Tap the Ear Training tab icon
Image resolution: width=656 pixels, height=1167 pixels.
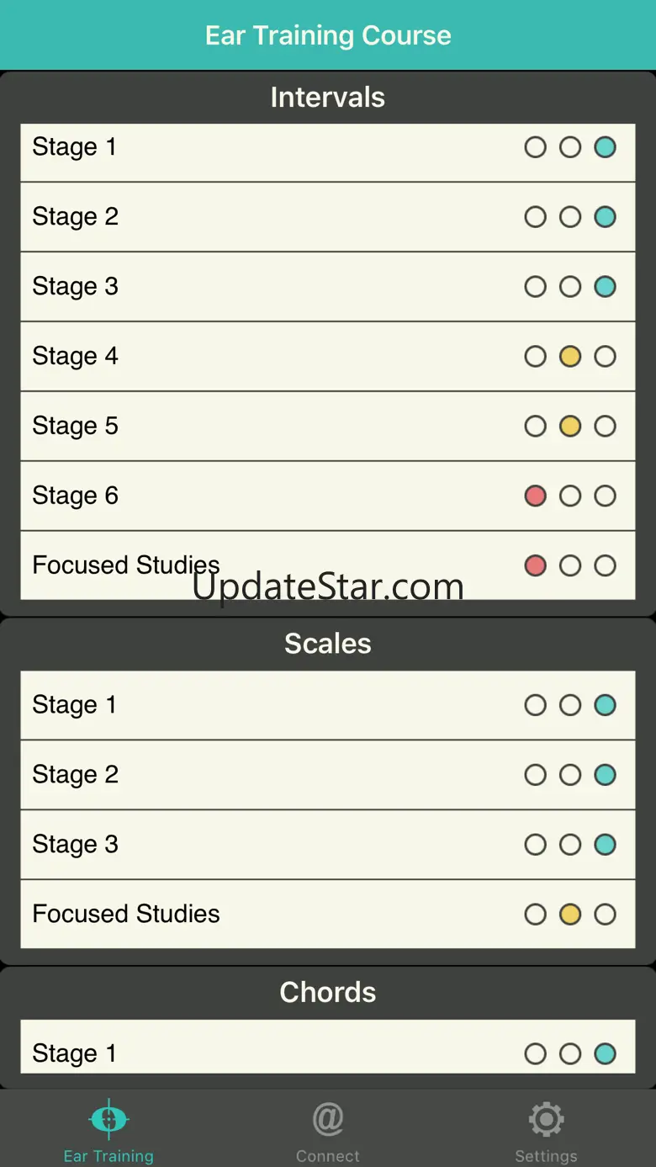108,1120
